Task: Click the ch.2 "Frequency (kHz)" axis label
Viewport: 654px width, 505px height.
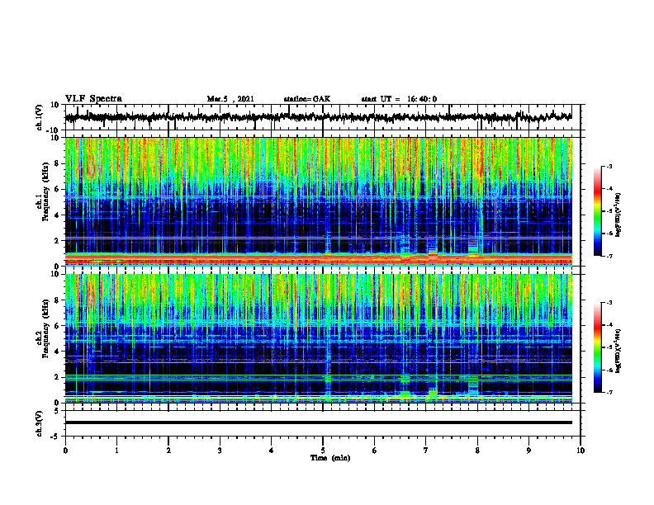Action: click(x=46, y=328)
